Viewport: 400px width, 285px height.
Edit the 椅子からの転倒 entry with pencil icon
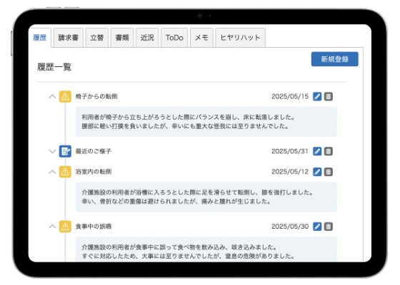[x=317, y=96]
